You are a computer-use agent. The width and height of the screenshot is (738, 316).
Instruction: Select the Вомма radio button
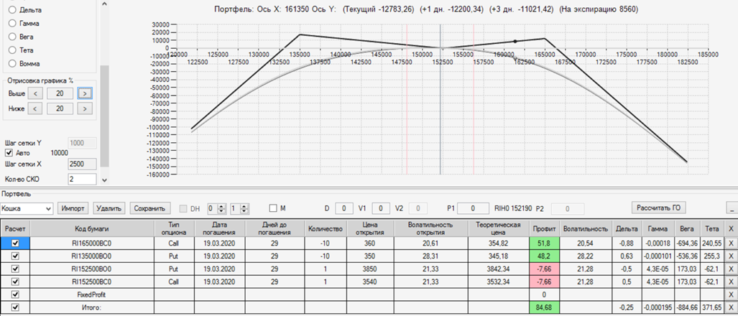click(12, 63)
